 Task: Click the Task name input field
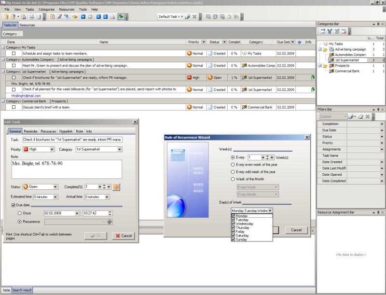pos(72,140)
